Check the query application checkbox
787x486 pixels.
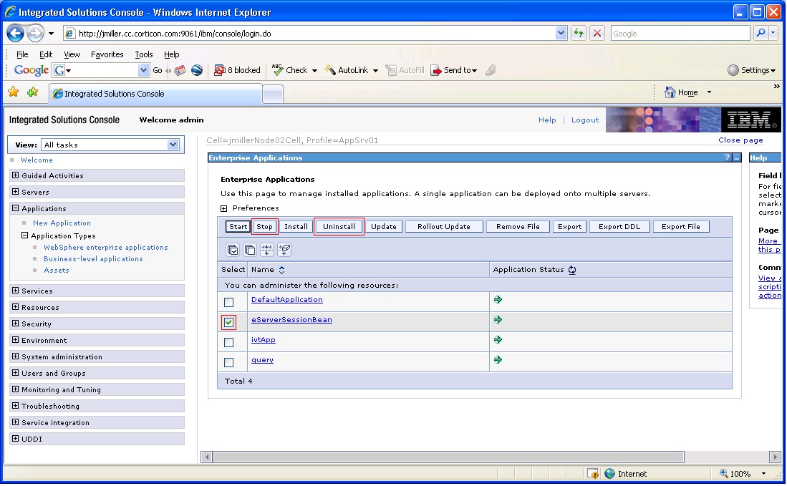point(229,363)
